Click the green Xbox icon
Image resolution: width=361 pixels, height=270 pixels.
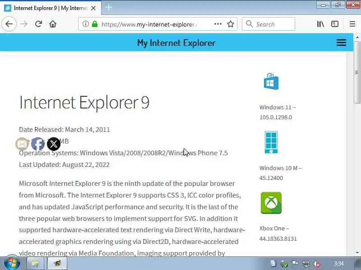(271, 203)
